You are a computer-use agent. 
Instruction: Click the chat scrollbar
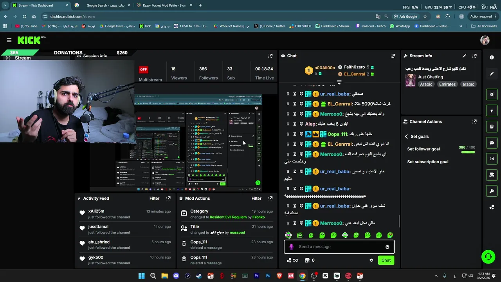[x=399, y=221]
